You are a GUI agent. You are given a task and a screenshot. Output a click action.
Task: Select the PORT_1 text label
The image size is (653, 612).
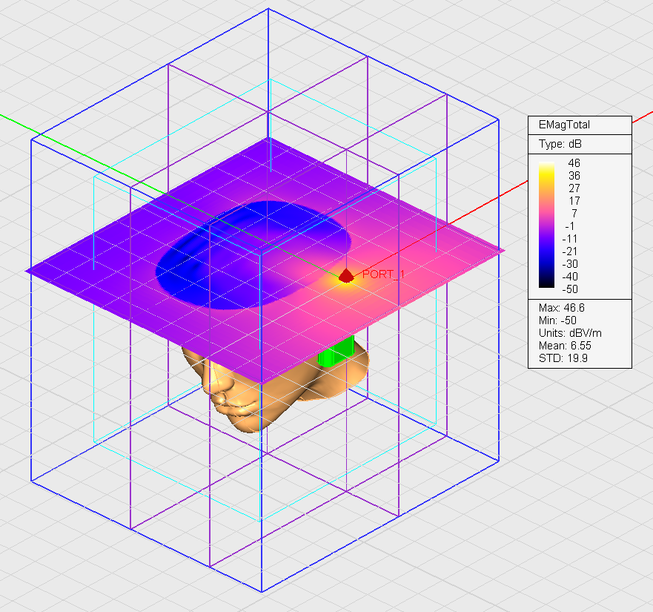(383, 274)
